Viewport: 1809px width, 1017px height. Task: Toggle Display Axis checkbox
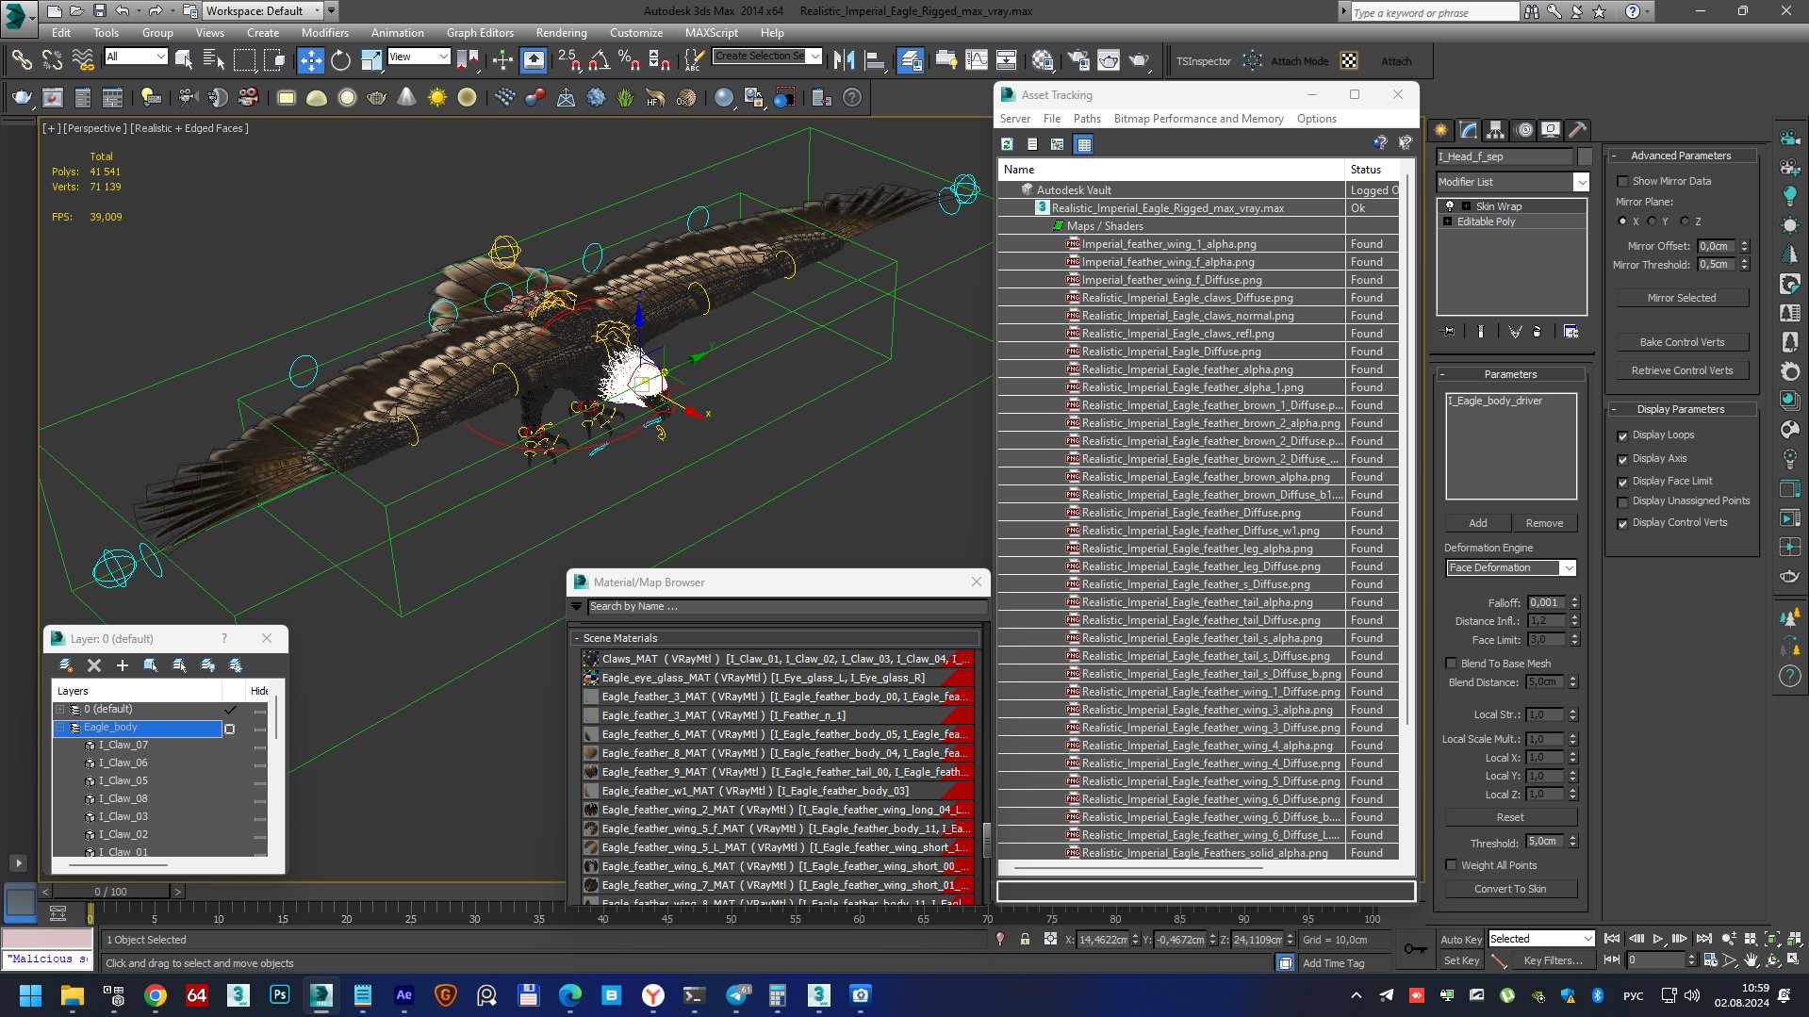coord(1622,459)
